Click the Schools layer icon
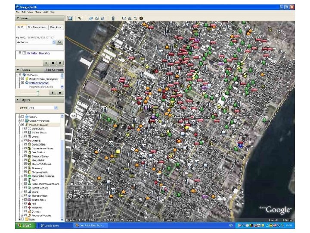Viewport: 310px width, 233px height. click(x=29, y=211)
